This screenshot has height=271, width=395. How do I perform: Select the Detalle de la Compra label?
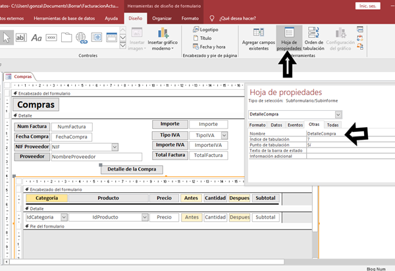point(132,169)
